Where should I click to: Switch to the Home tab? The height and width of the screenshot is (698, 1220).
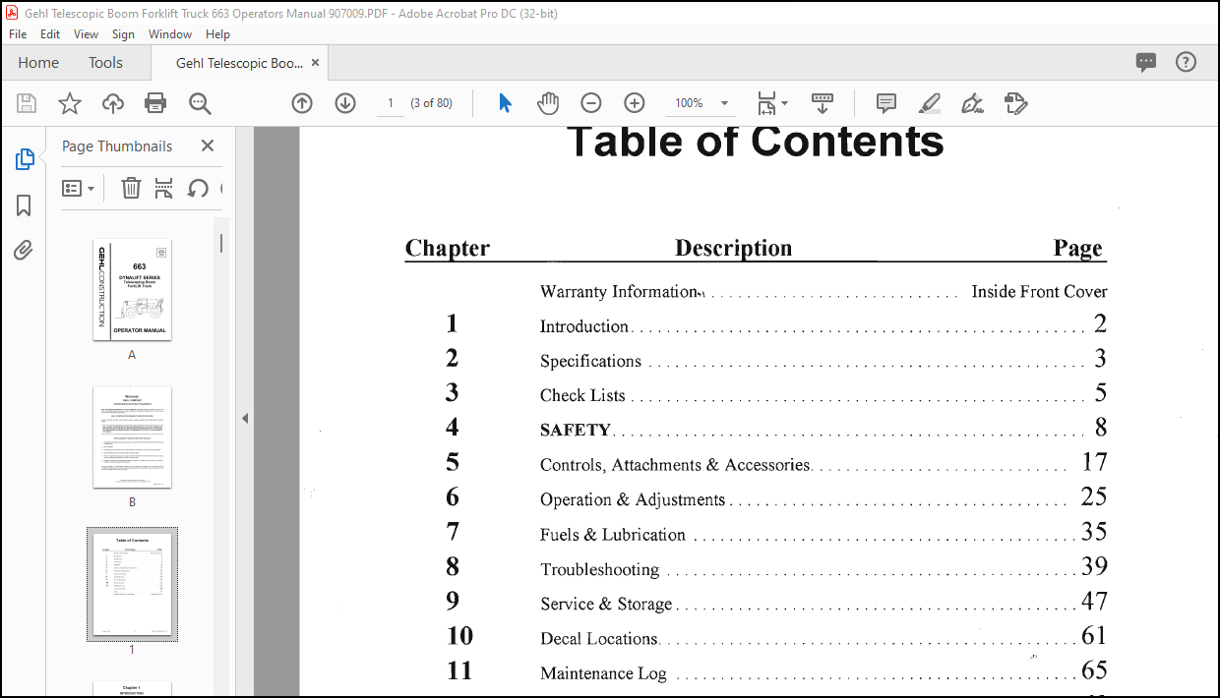coord(38,63)
